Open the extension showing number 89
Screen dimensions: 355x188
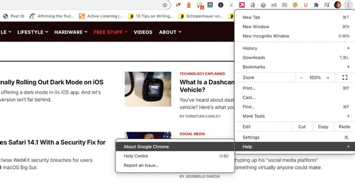[210, 5]
